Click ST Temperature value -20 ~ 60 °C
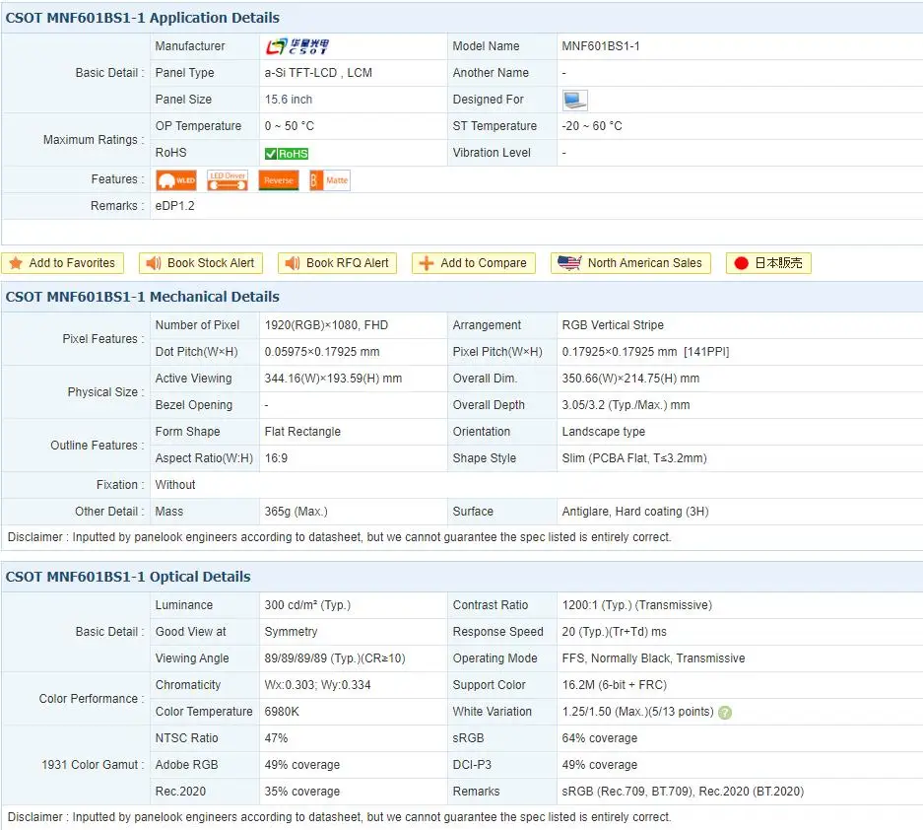 592,126
